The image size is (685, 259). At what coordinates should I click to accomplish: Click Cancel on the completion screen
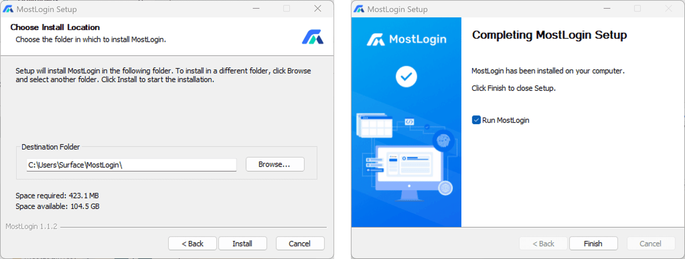651,243
